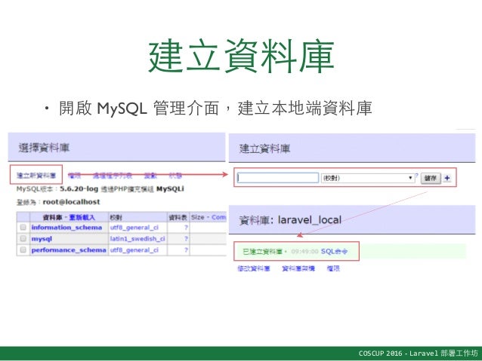Open the SQL命令 link

click(334, 252)
